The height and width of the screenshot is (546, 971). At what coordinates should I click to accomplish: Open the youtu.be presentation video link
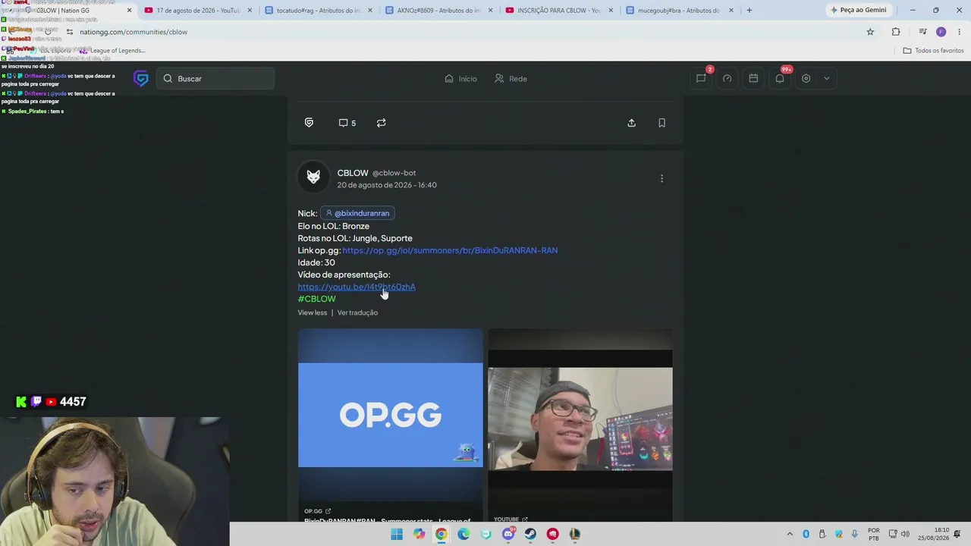pyautogui.click(x=357, y=287)
